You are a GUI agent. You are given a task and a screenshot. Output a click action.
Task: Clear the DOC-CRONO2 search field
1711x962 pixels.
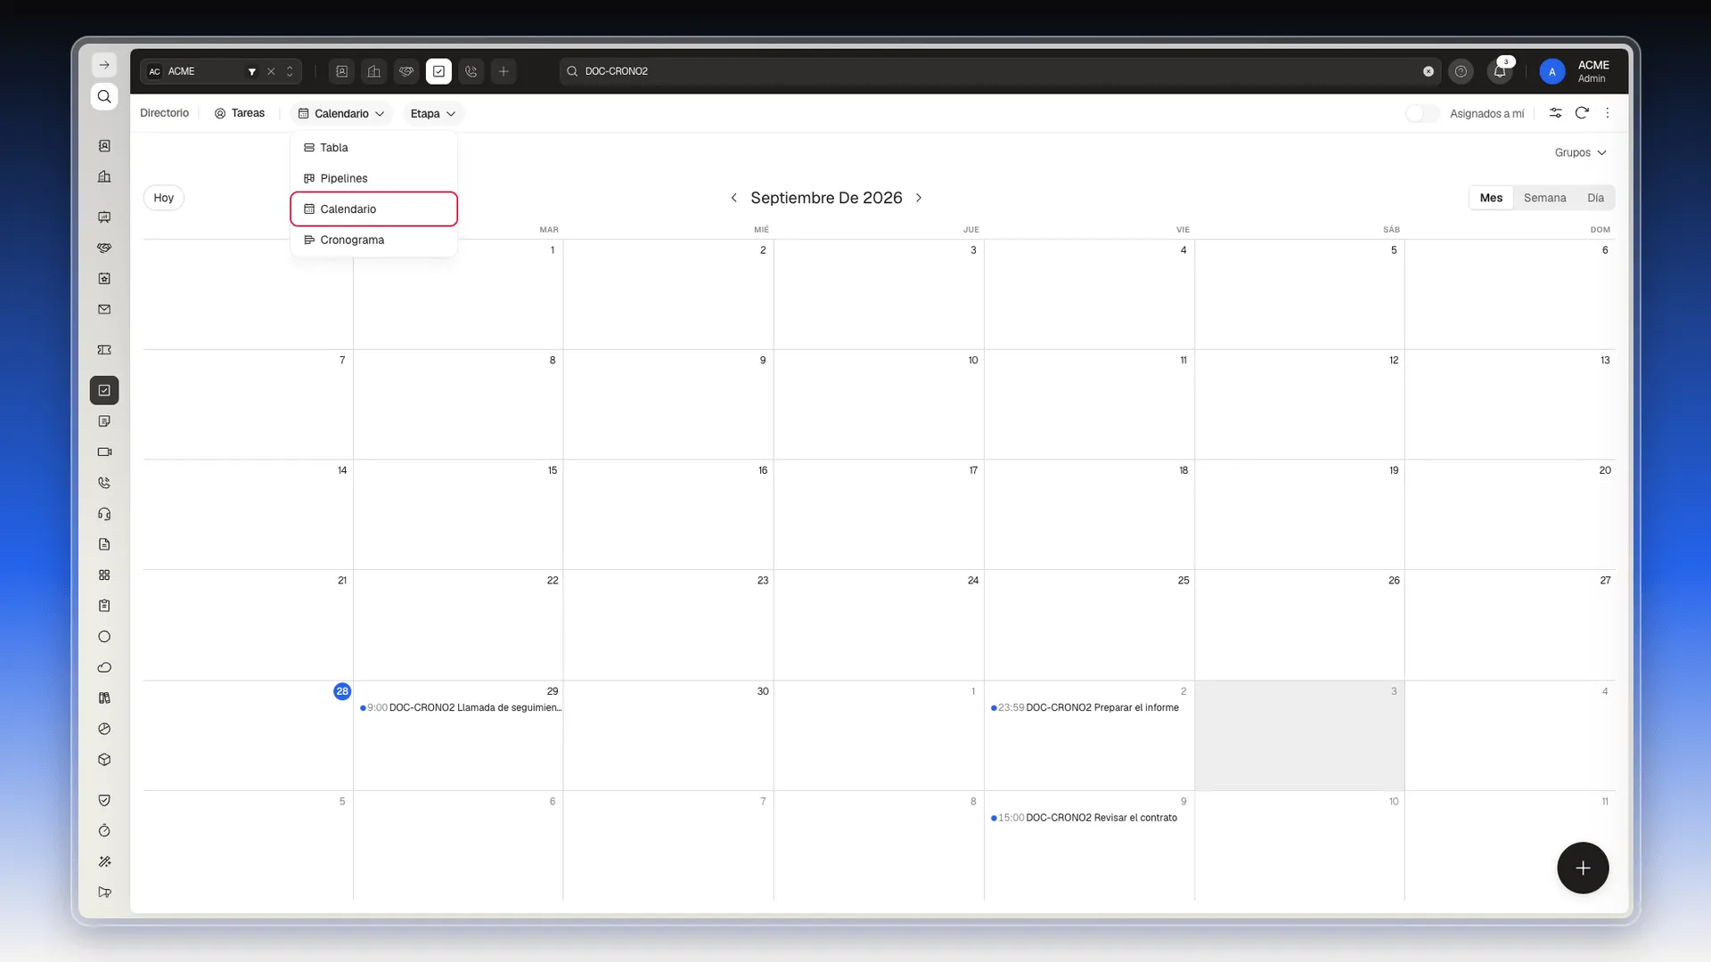[x=1429, y=71]
